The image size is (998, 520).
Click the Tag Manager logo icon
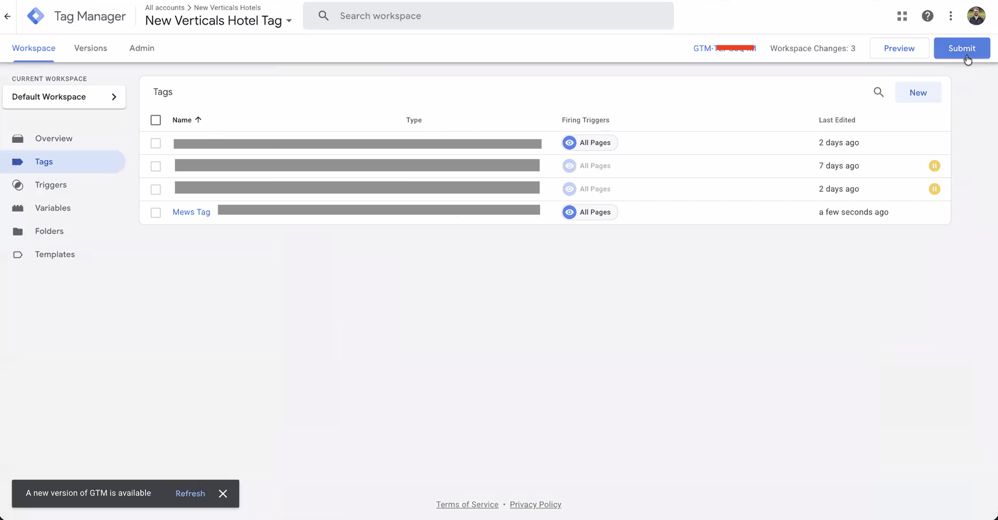[36, 16]
